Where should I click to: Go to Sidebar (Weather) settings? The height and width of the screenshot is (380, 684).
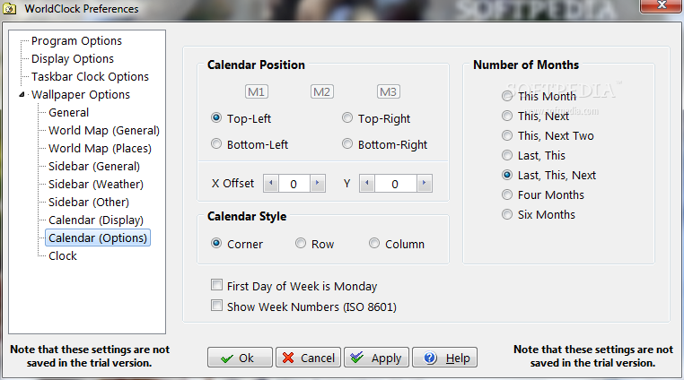[x=96, y=185]
